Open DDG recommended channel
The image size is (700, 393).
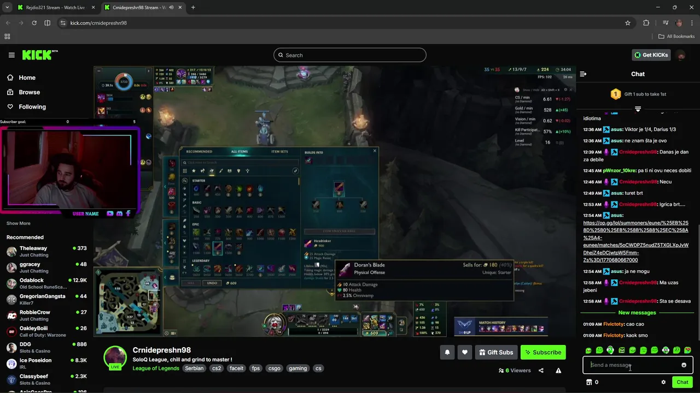click(x=46, y=347)
